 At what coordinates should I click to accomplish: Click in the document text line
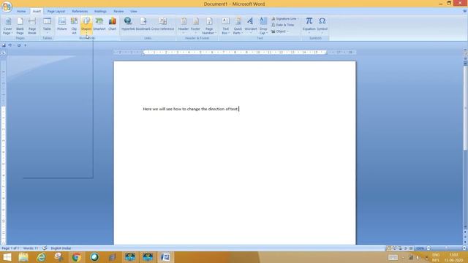[191, 109]
